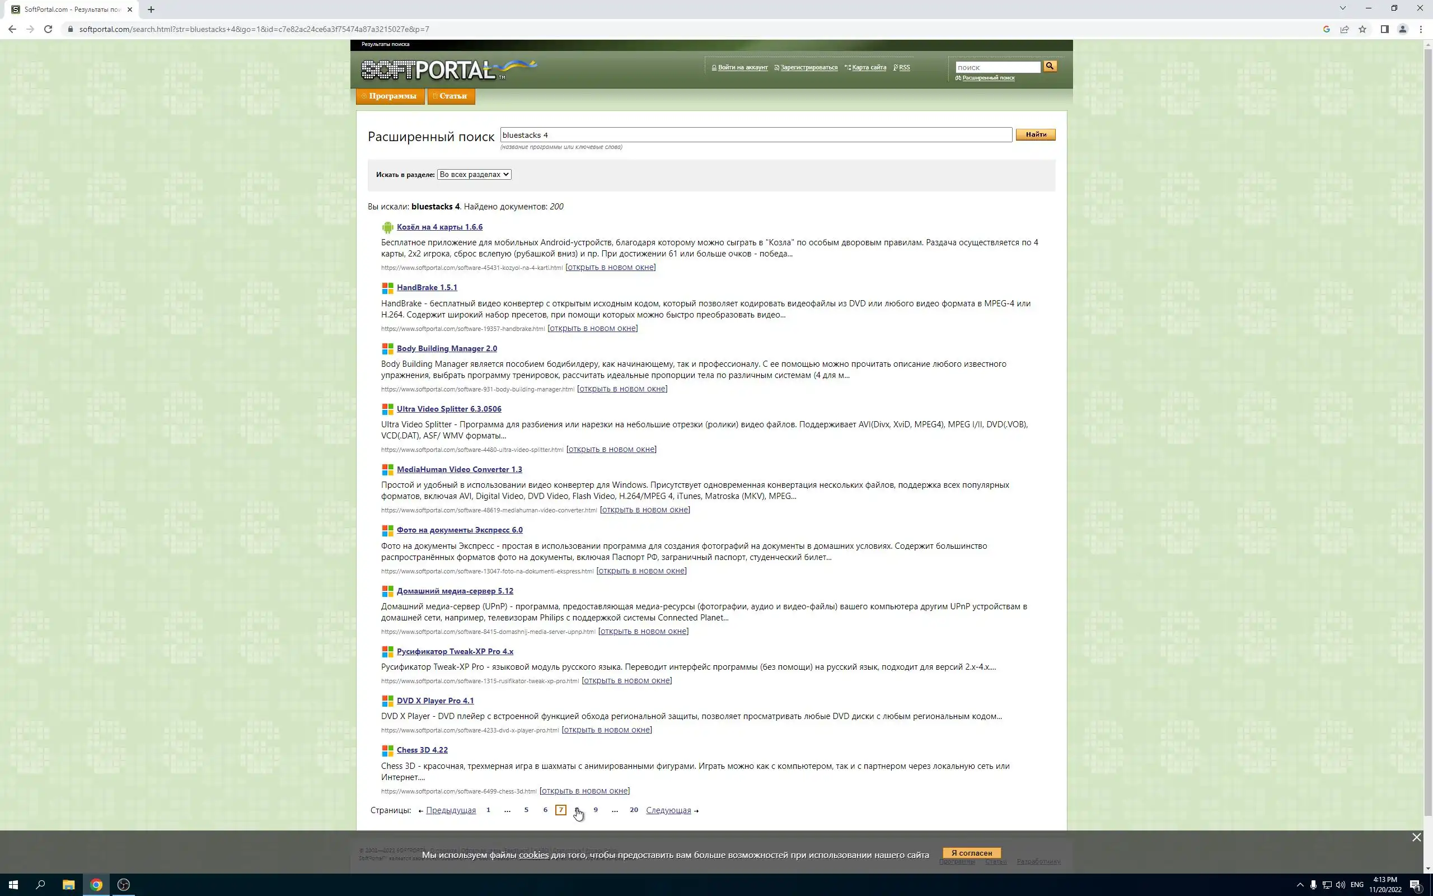Screen dimensions: 1433x896
Task: Click the Windows icon beside HandBrake 1.5.1
Action: coord(387,288)
